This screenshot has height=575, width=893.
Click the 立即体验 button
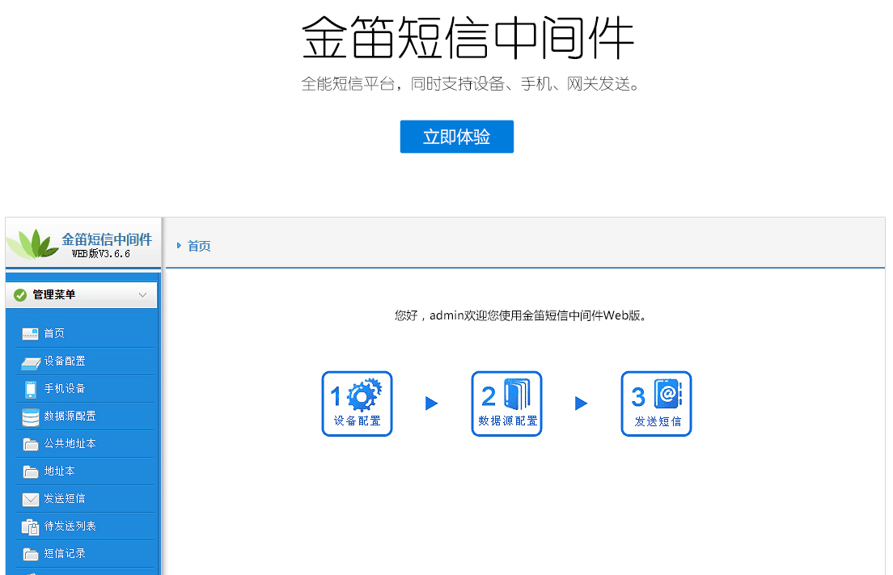click(x=457, y=137)
